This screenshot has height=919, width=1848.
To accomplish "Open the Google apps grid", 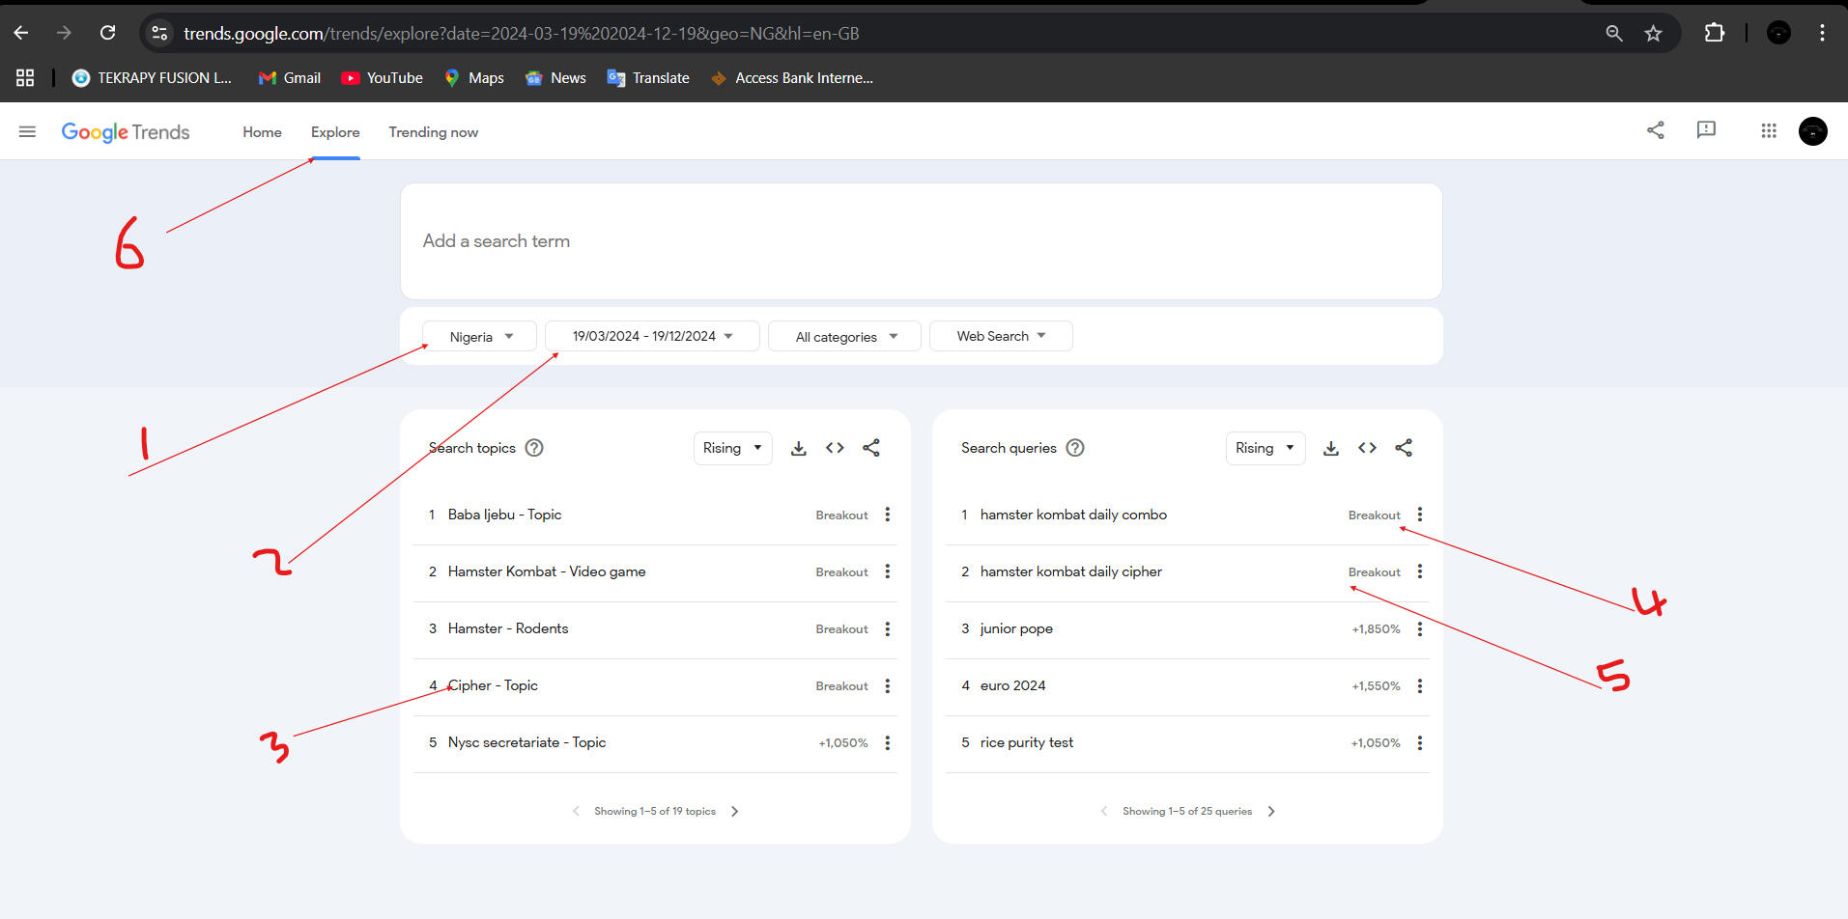I will point(1768,130).
